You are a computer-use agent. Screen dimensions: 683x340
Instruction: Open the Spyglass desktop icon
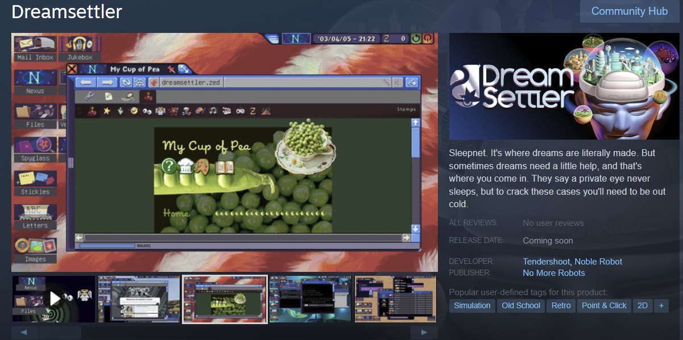(35, 150)
